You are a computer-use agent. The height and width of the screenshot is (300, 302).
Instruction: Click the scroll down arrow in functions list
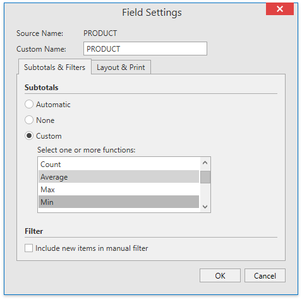[205, 207]
